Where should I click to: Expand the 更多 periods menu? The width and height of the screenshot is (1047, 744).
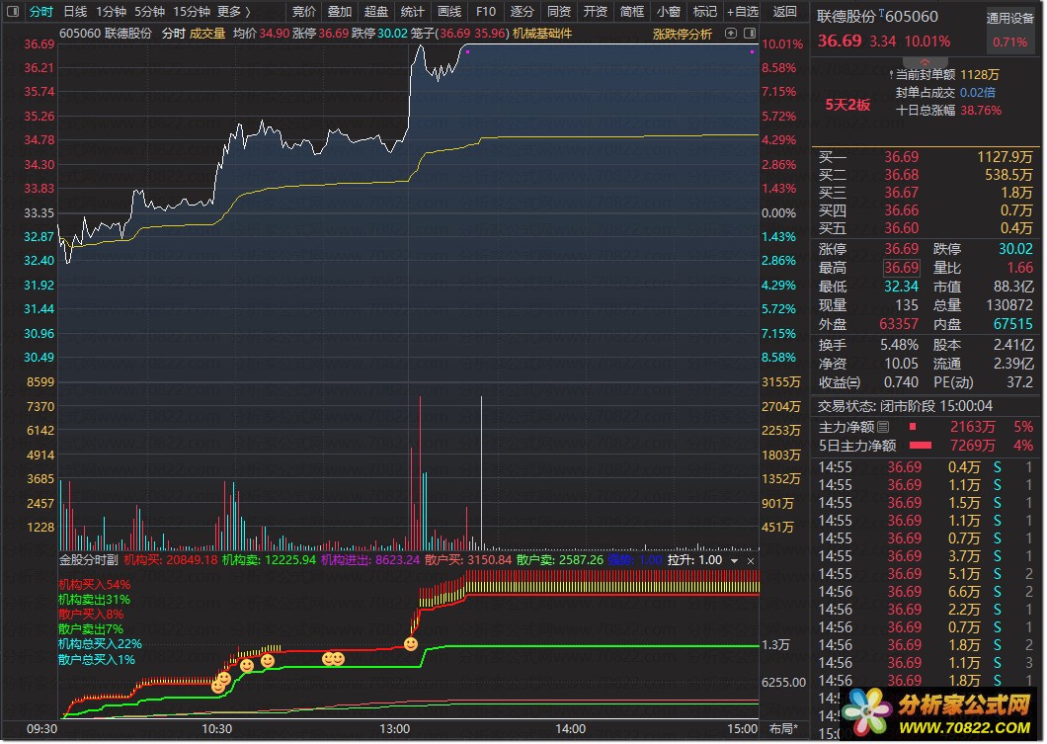234,11
